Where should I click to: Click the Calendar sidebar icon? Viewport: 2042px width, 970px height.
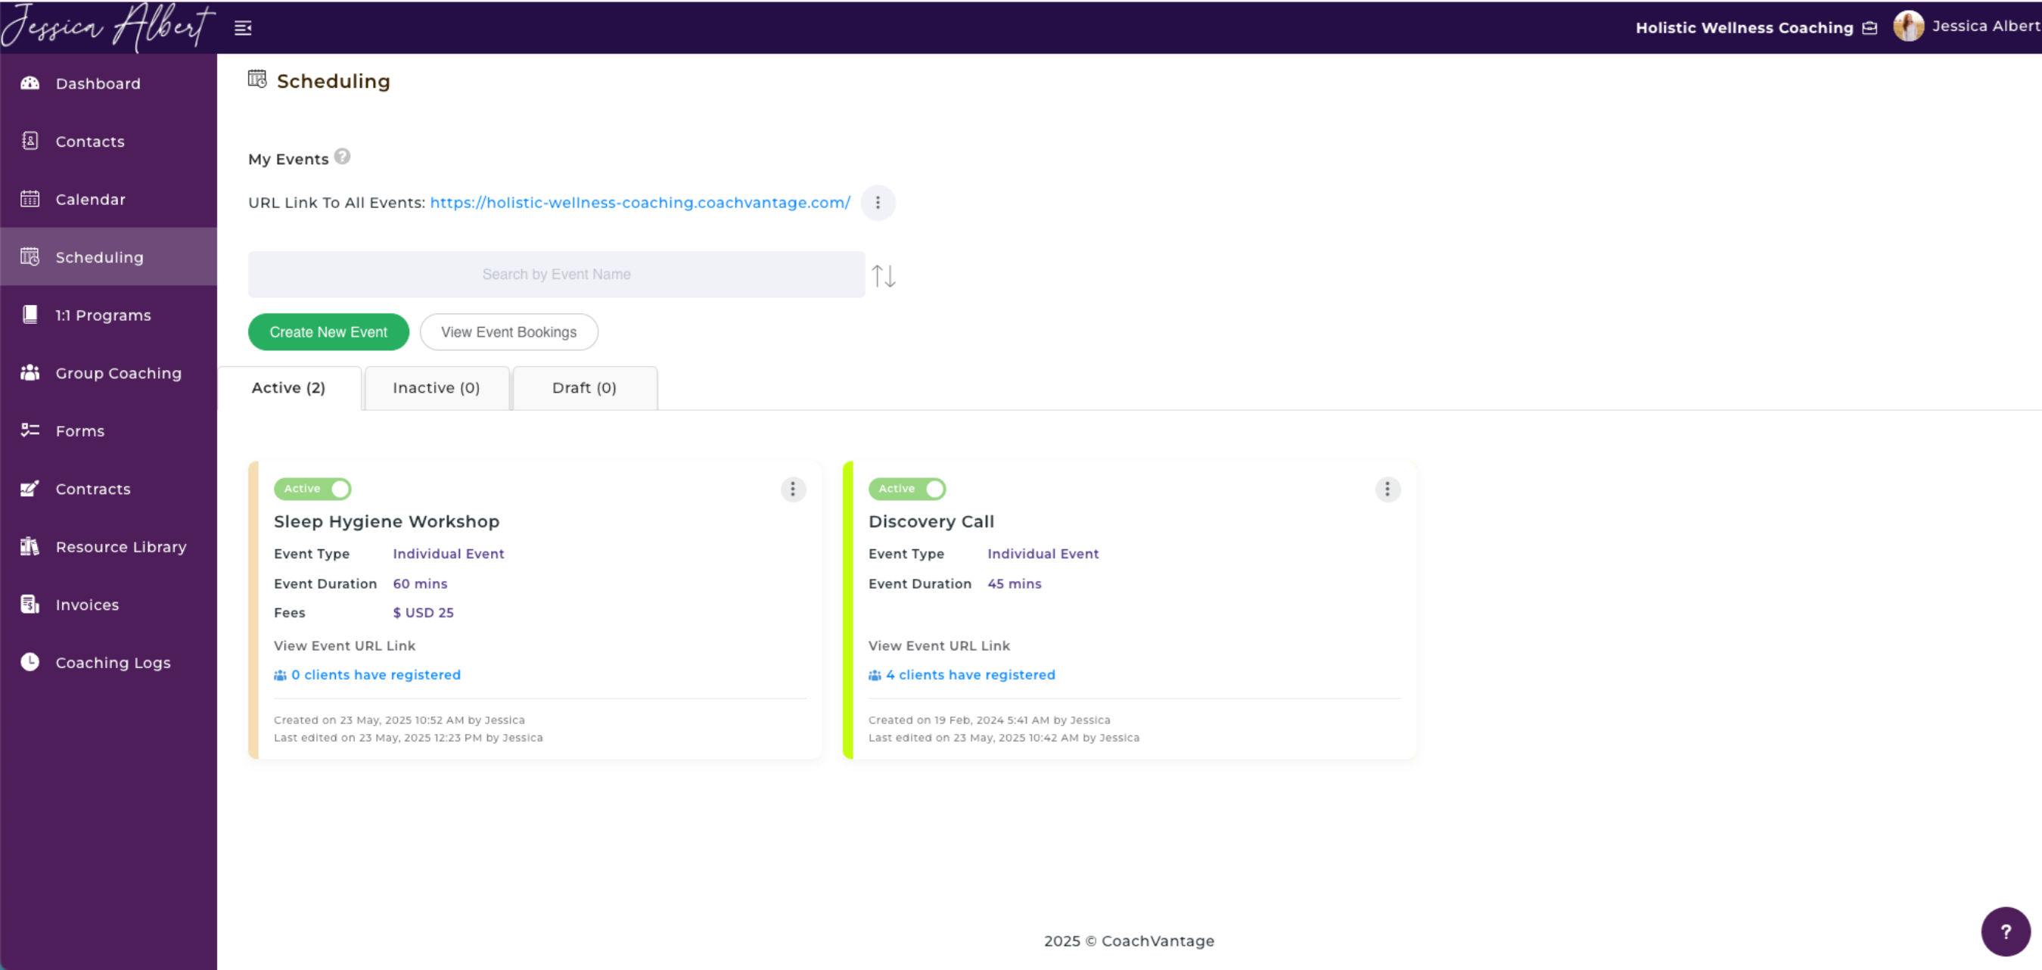(x=30, y=199)
